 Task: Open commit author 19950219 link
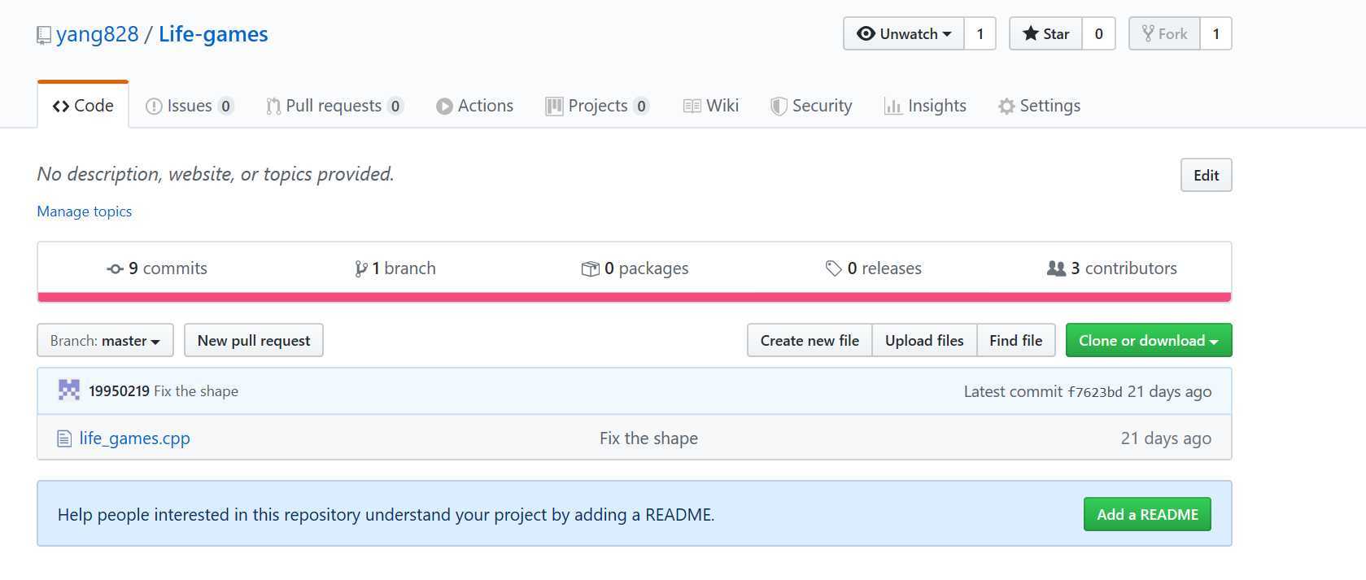tap(119, 391)
